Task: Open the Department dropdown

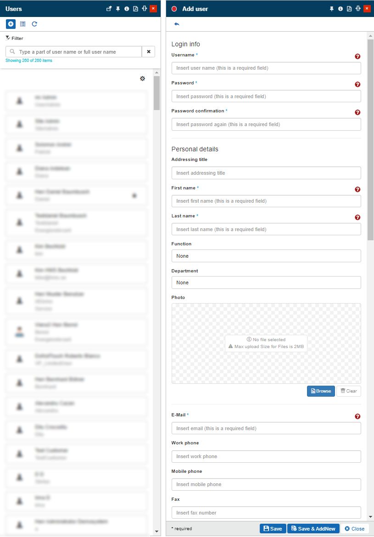Action: click(266, 282)
